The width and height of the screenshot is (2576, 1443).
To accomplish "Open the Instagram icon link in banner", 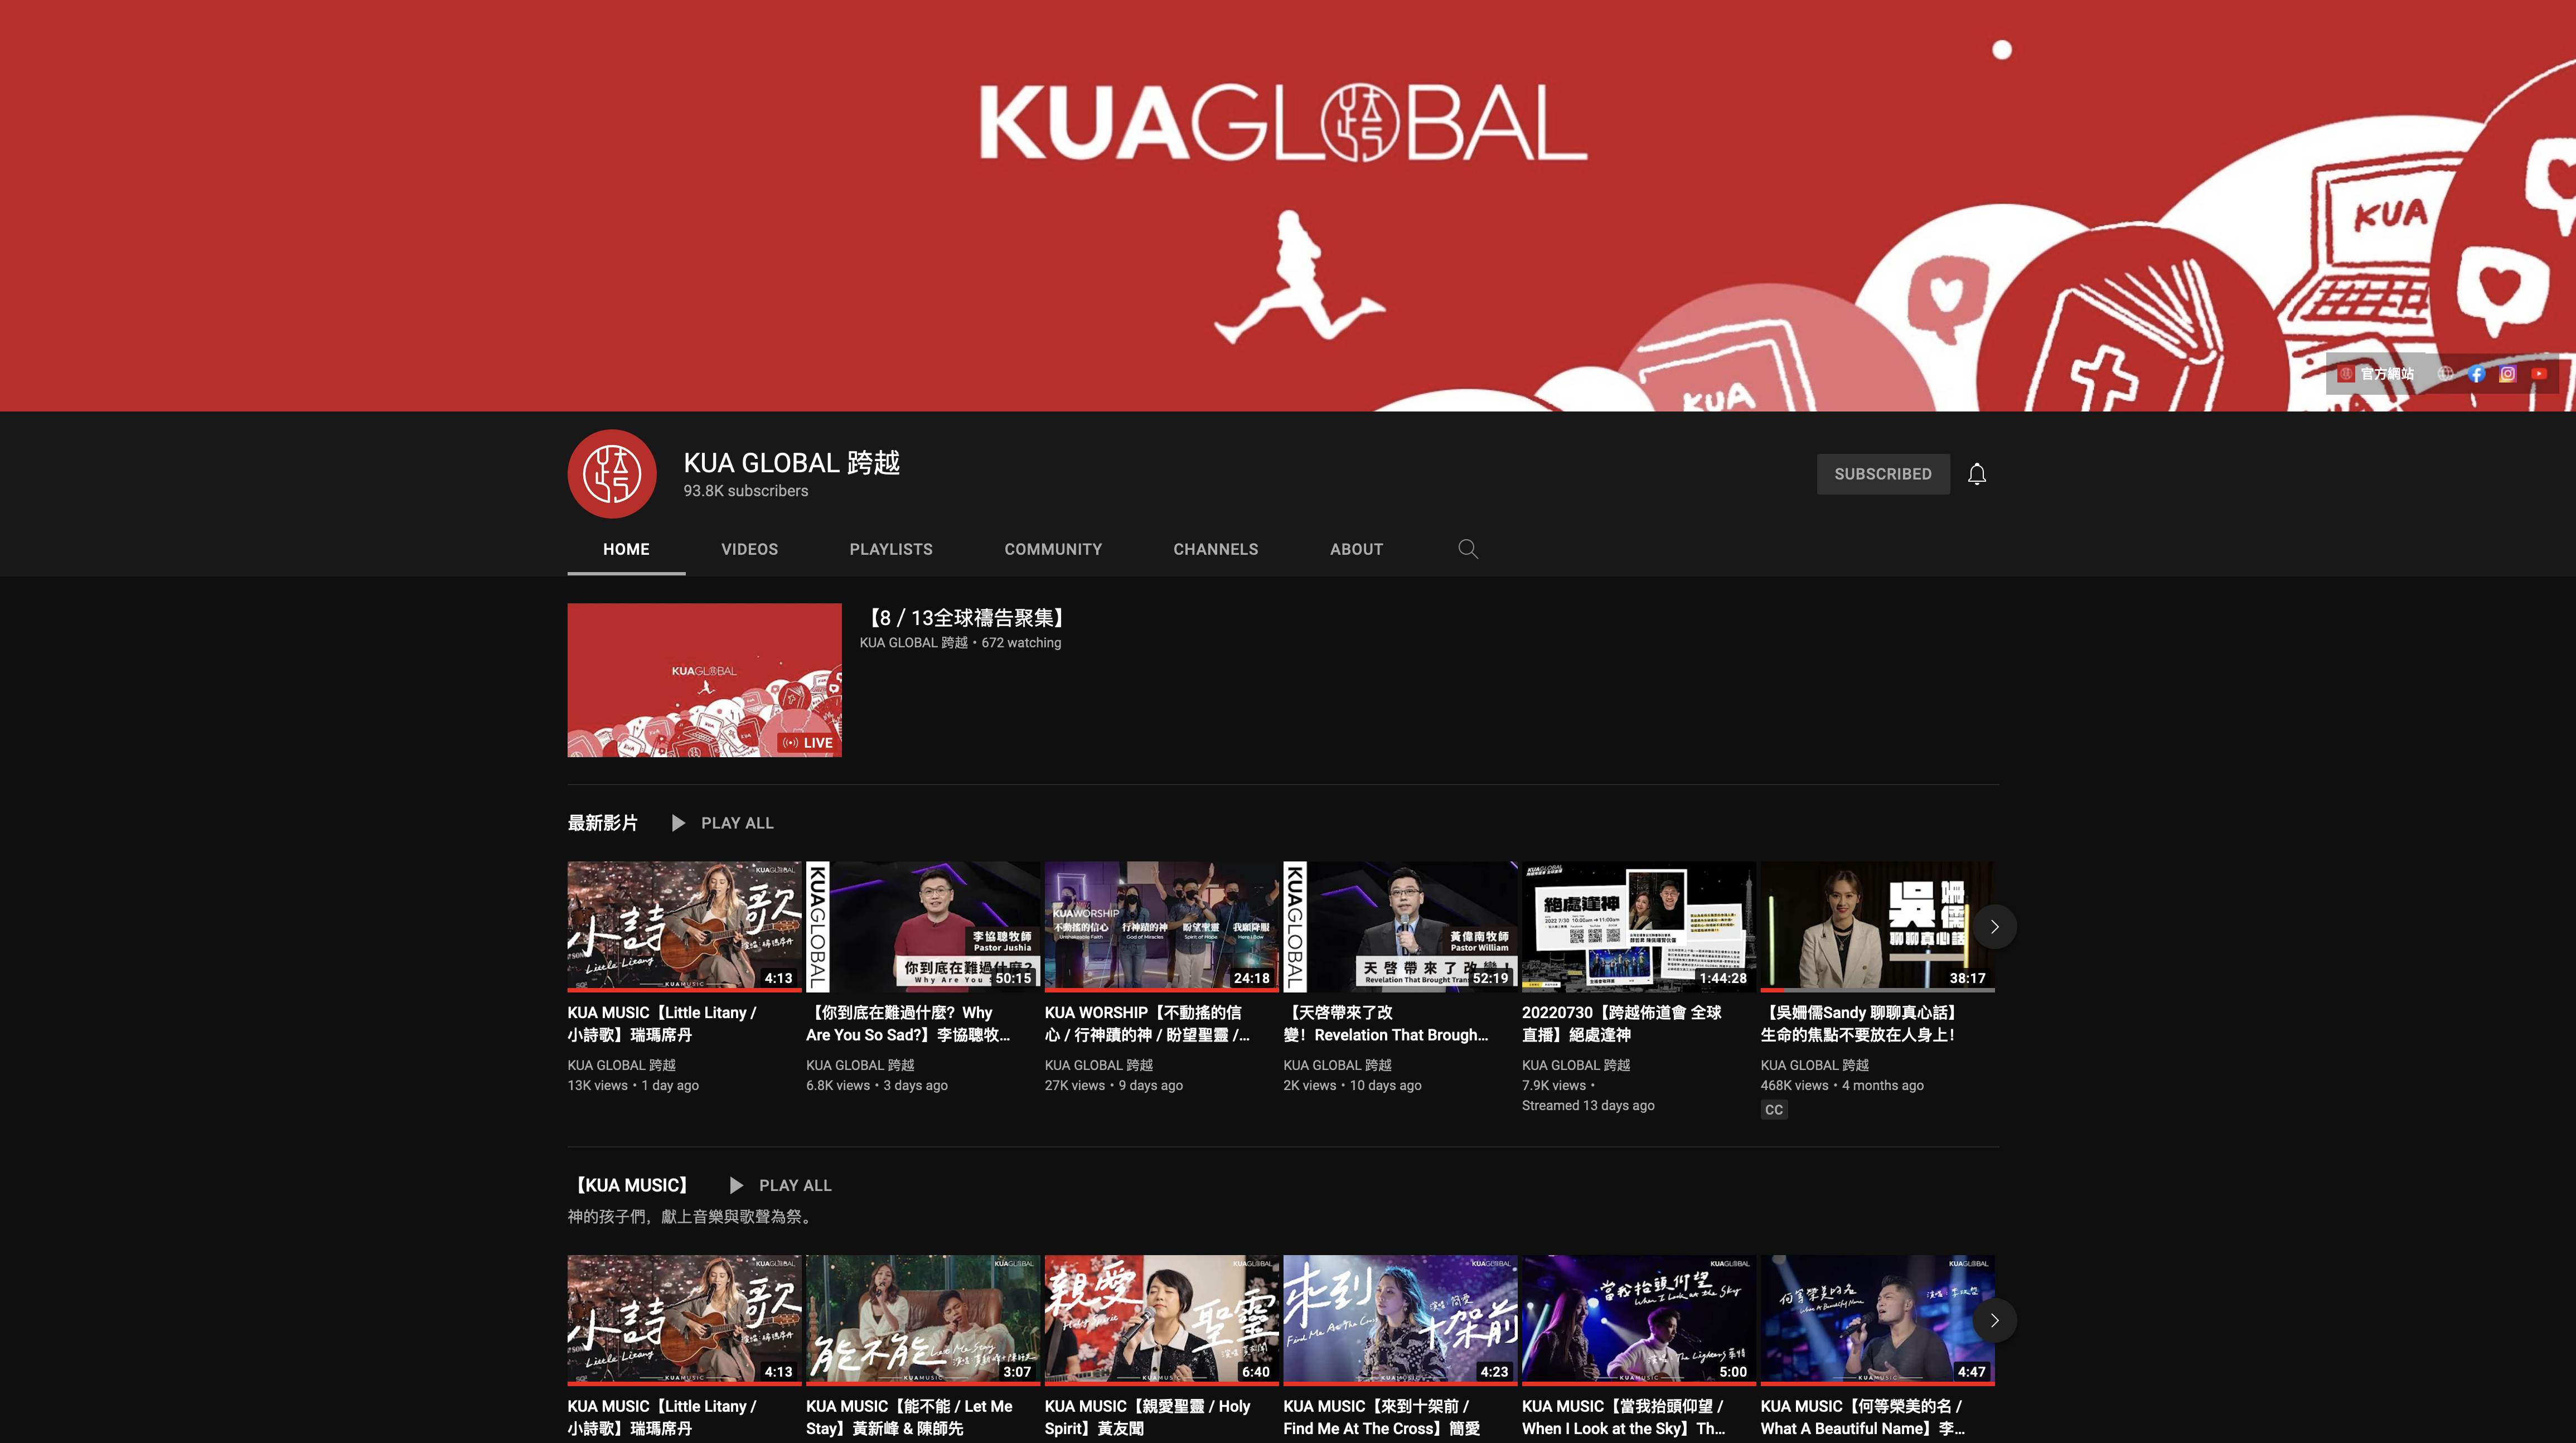I will click(2507, 374).
